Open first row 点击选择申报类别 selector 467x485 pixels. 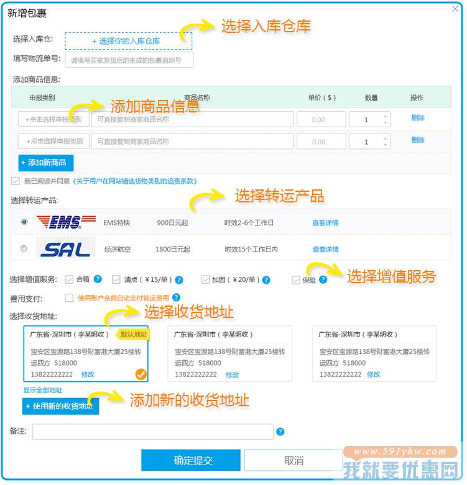[53, 119]
